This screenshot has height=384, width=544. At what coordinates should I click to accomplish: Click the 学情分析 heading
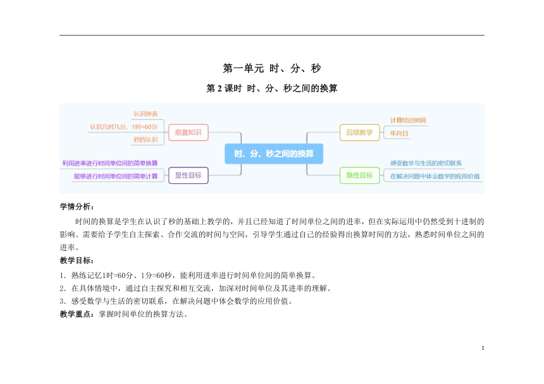77,207
